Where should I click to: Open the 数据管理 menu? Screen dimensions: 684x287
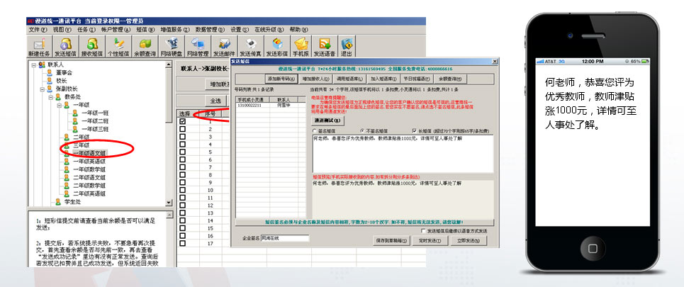pyautogui.click(x=207, y=30)
